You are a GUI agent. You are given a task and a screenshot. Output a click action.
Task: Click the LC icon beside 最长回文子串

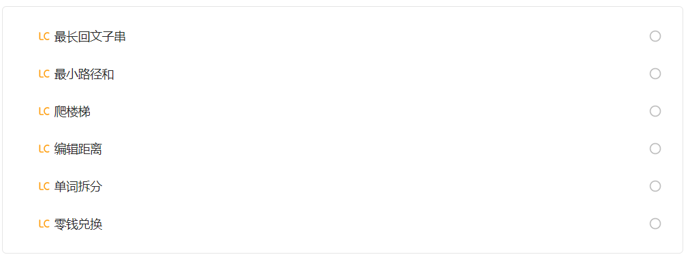[44, 36]
